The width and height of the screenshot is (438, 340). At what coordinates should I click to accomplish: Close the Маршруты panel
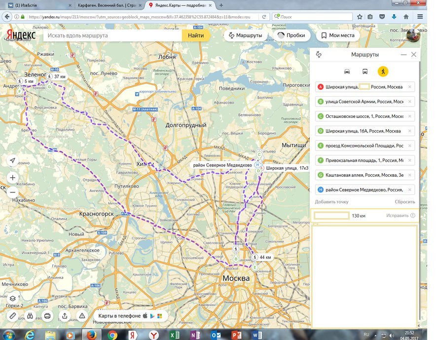coord(414,54)
